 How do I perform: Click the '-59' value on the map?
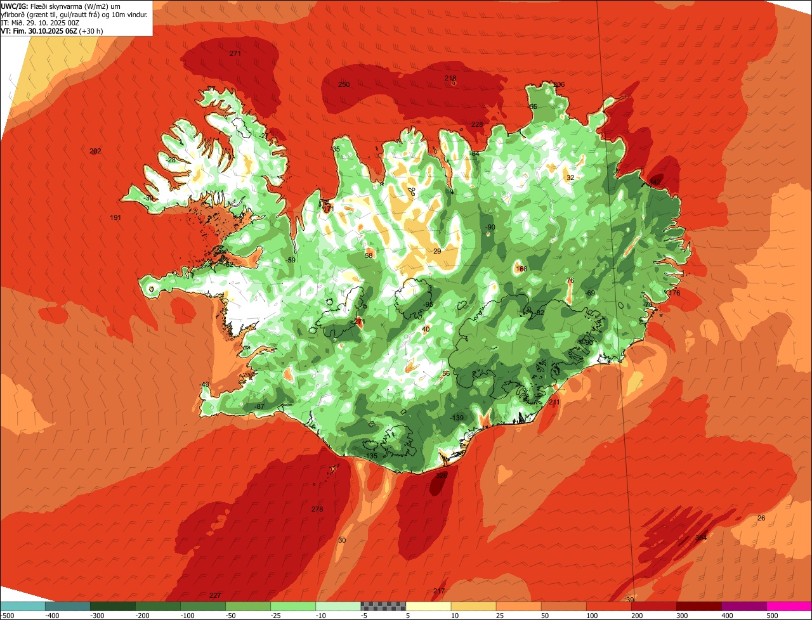click(x=291, y=260)
